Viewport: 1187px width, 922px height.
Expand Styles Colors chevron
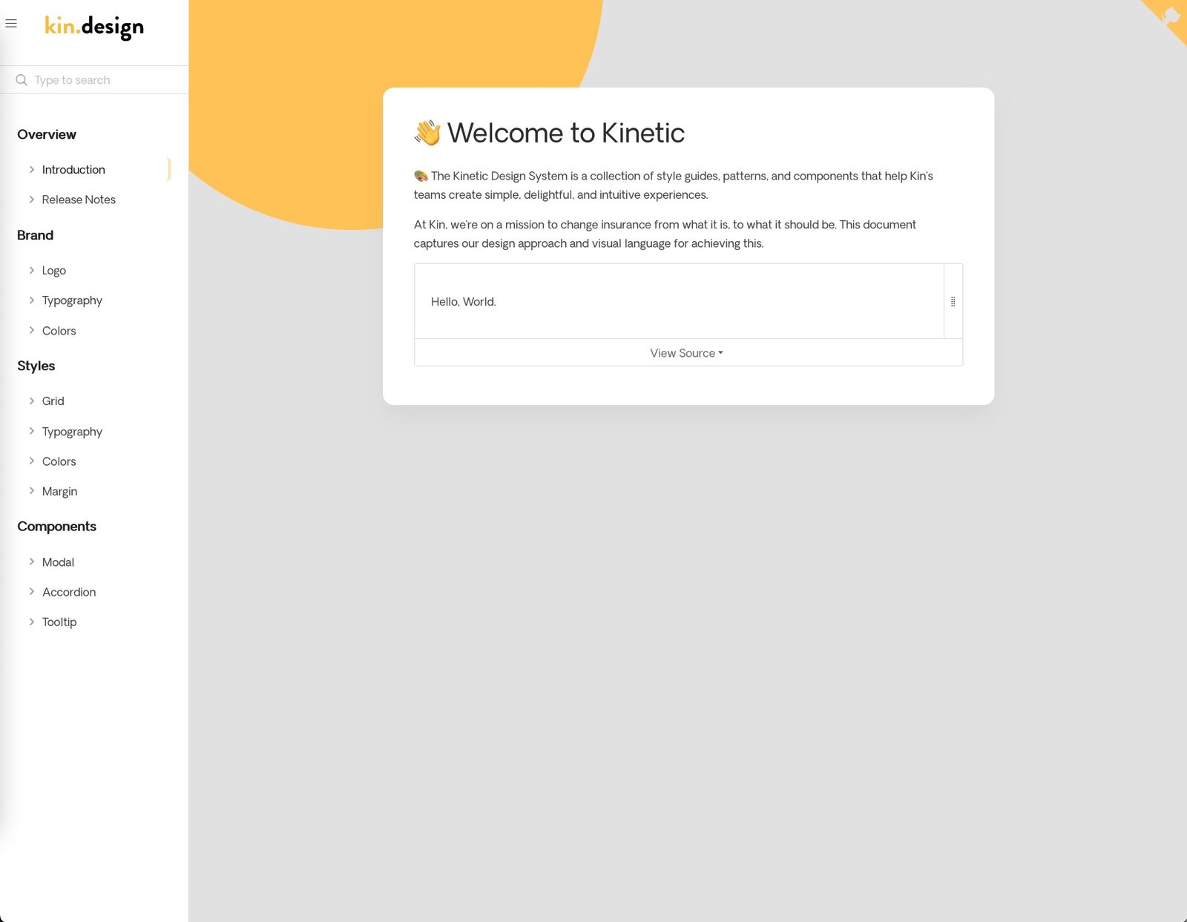tap(32, 461)
